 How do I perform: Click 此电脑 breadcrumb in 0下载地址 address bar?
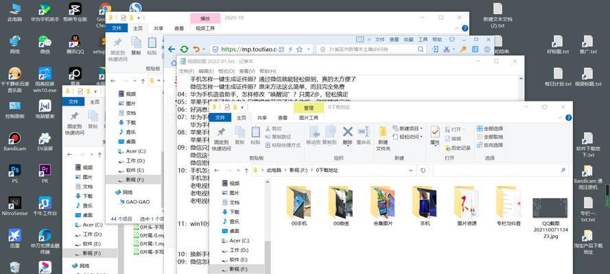[274, 171]
